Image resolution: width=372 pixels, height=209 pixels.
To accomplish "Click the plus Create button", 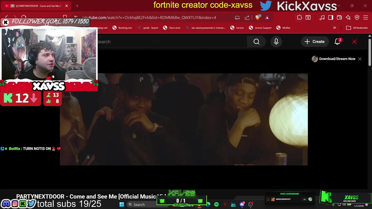I will tap(314, 42).
